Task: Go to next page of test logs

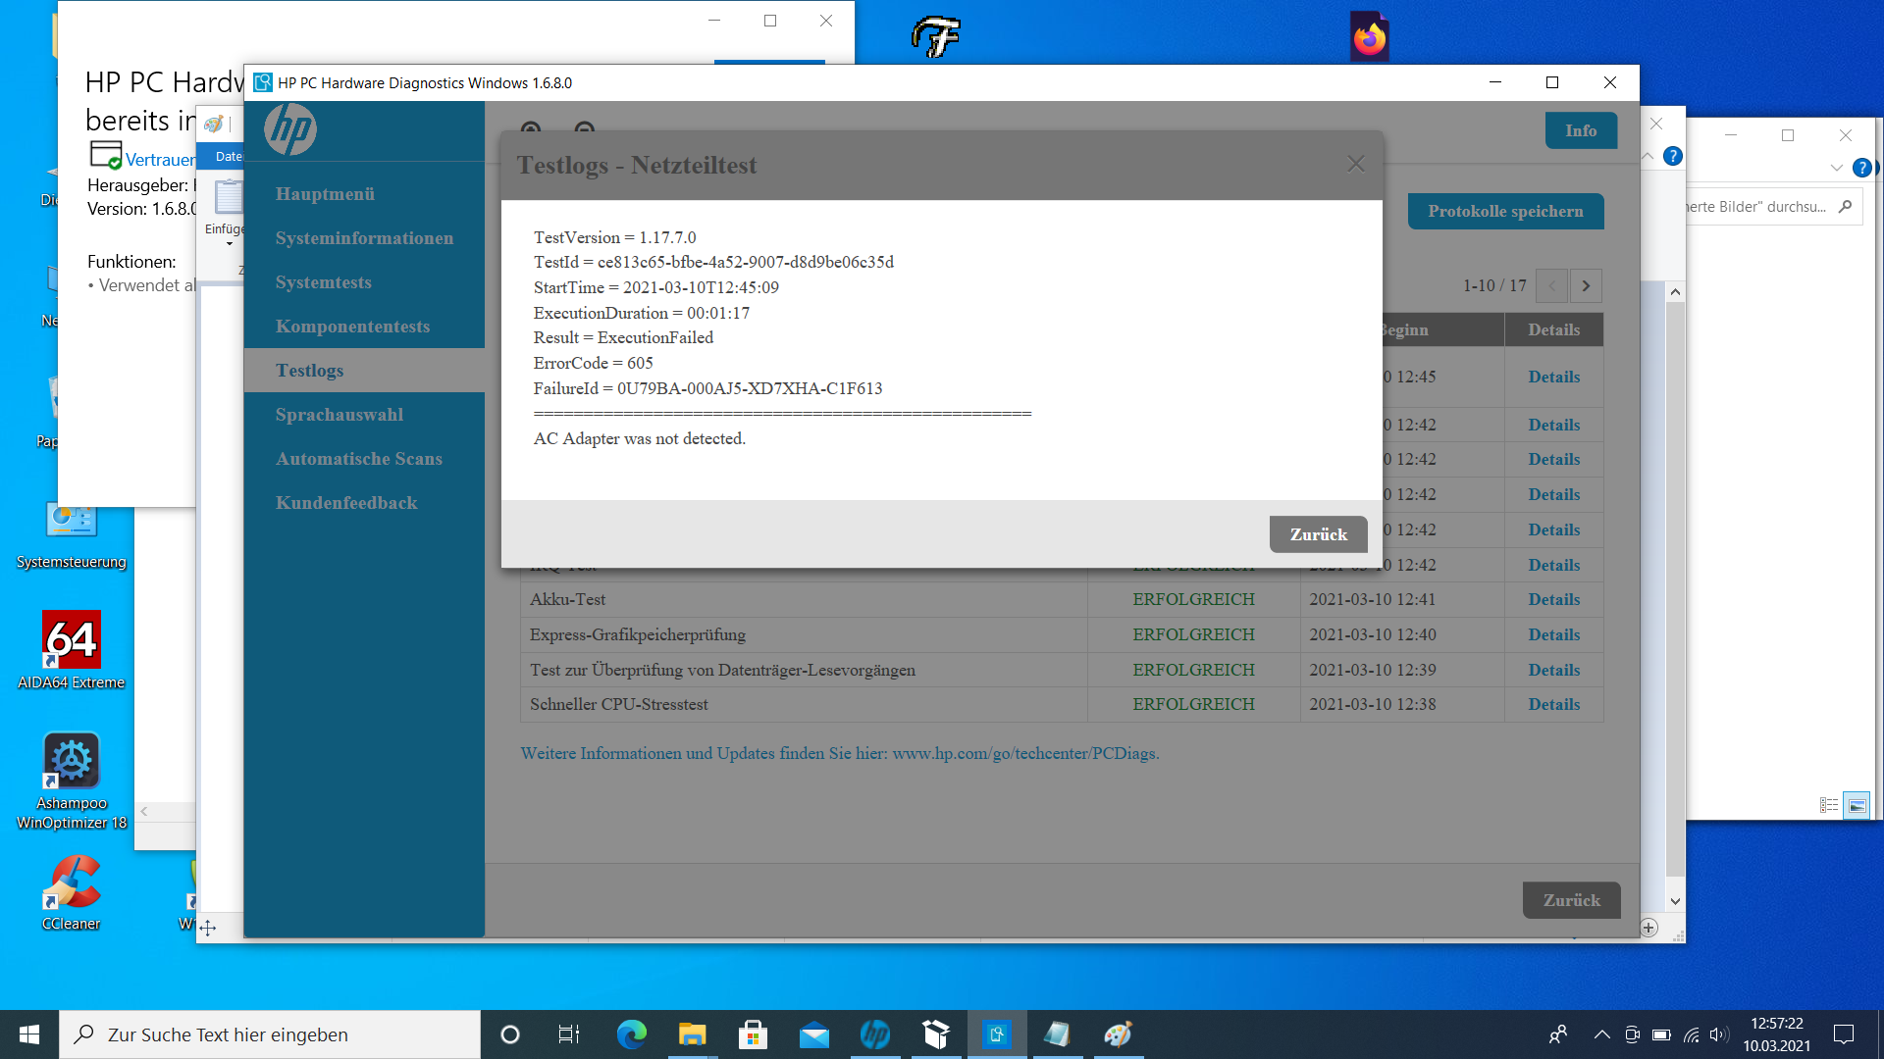Action: [x=1586, y=285]
